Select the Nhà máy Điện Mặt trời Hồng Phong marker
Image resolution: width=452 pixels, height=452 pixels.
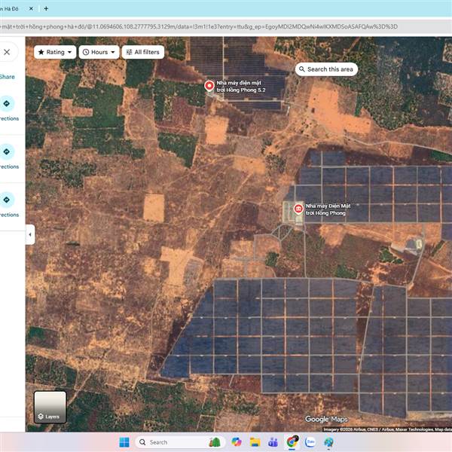(298, 209)
